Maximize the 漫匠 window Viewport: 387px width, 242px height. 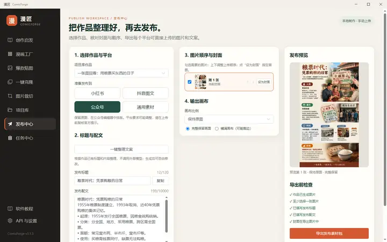(368, 4)
